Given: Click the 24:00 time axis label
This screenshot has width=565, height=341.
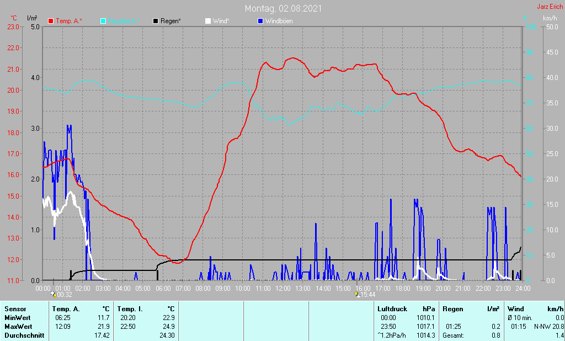Looking at the screenshot, I should click(523, 289).
